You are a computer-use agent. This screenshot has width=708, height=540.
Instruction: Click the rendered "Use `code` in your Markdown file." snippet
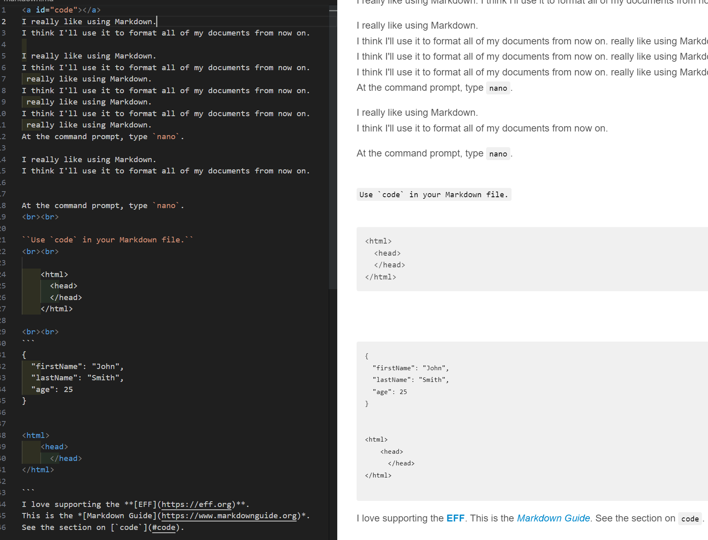[434, 195]
